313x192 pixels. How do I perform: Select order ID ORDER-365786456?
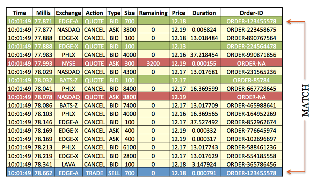[251, 164]
